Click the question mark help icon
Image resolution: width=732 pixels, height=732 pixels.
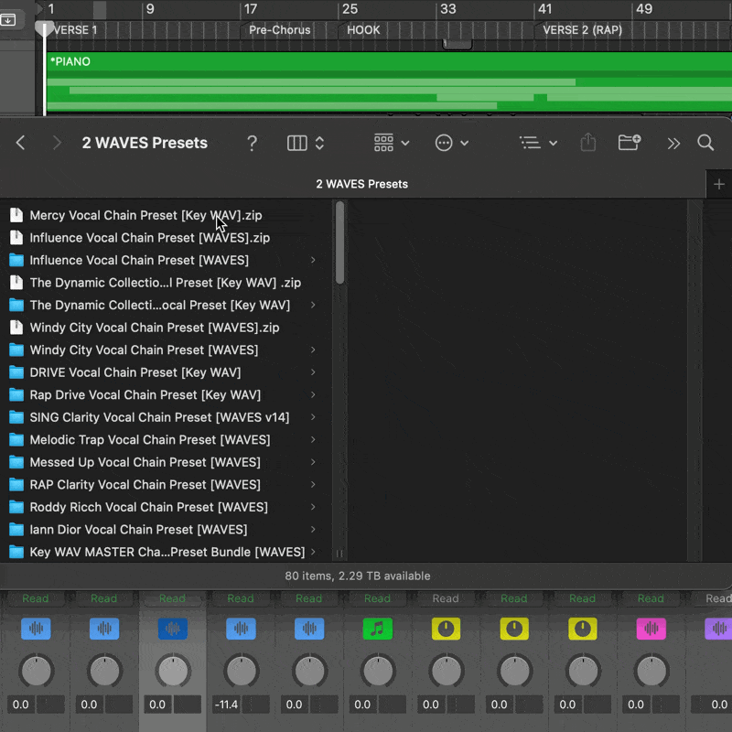pos(252,143)
